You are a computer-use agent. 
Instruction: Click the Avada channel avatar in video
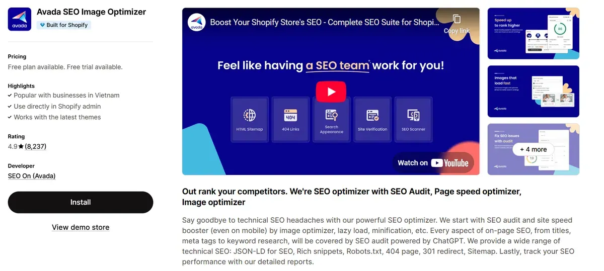coord(196,22)
